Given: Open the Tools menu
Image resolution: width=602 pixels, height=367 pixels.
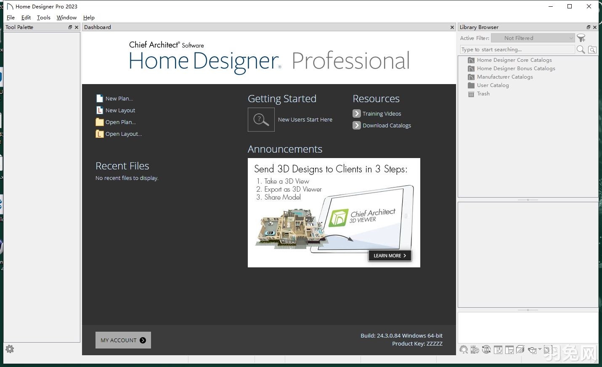Looking at the screenshot, I should click(43, 17).
